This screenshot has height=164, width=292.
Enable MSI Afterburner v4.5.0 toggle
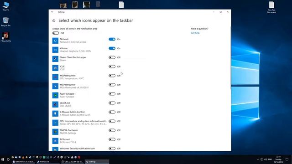click(112, 85)
